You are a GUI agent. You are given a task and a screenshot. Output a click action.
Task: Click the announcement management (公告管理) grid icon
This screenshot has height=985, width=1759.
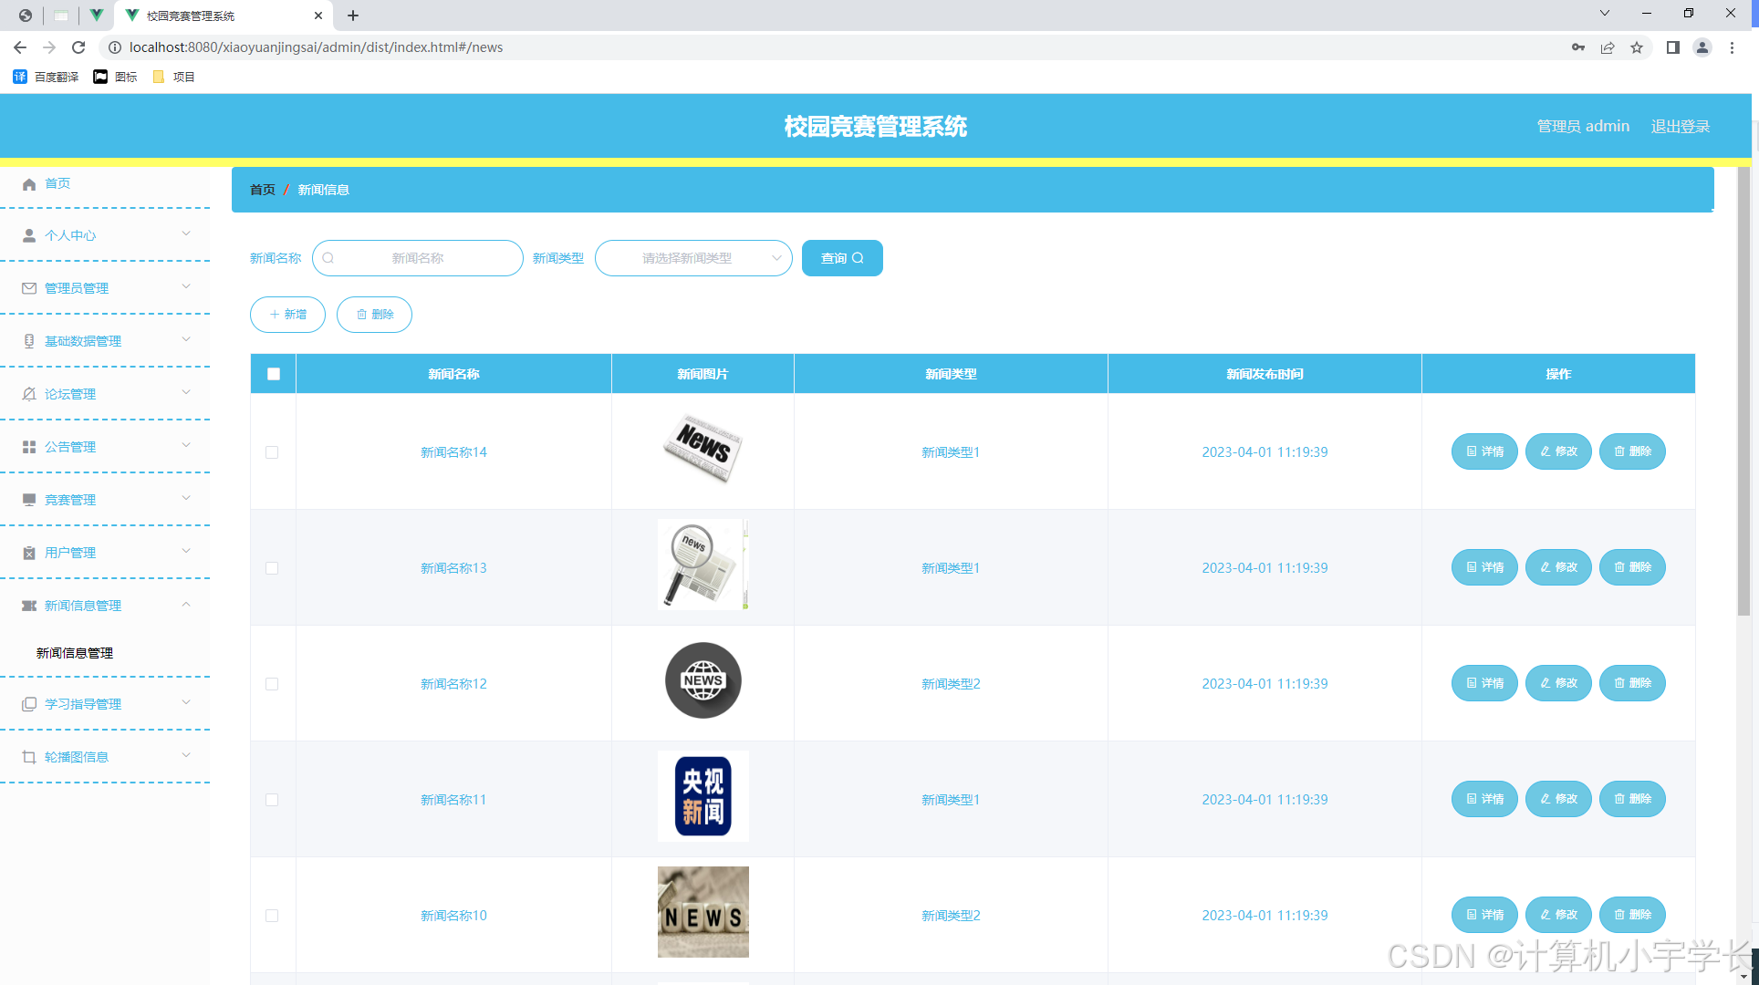coord(29,447)
